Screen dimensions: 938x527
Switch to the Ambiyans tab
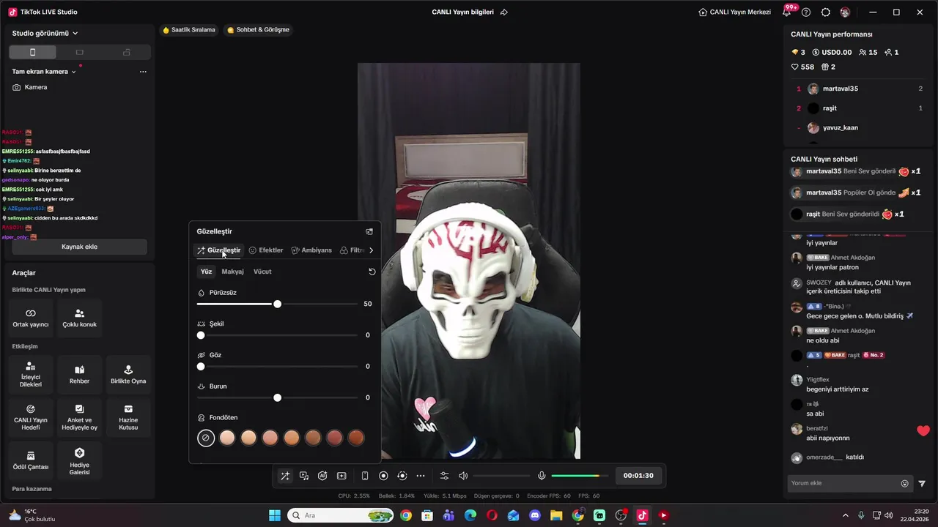(311, 250)
